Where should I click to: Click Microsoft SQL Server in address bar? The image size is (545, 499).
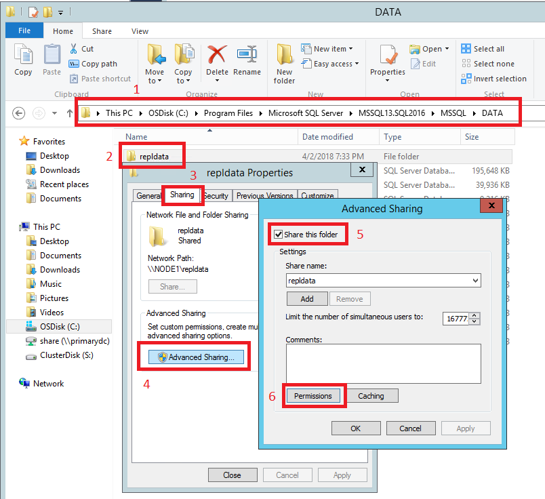click(x=306, y=113)
